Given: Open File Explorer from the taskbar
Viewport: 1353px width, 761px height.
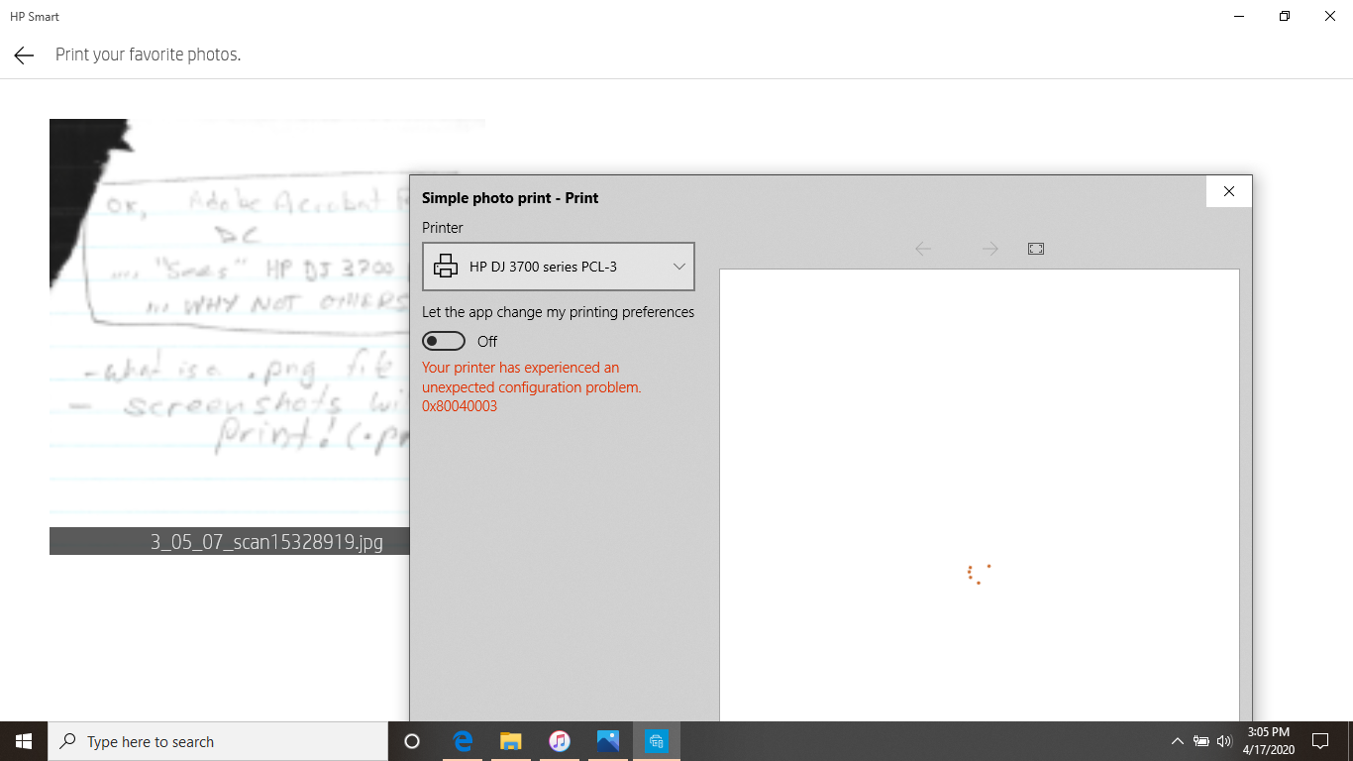Looking at the screenshot, I should (511, 741).
